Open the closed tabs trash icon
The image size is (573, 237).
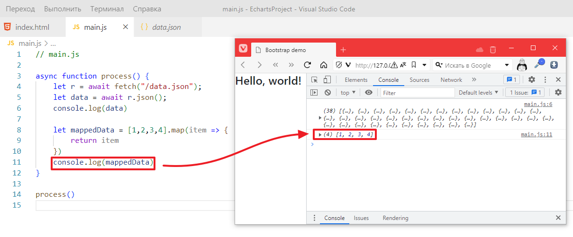[493, 50]
